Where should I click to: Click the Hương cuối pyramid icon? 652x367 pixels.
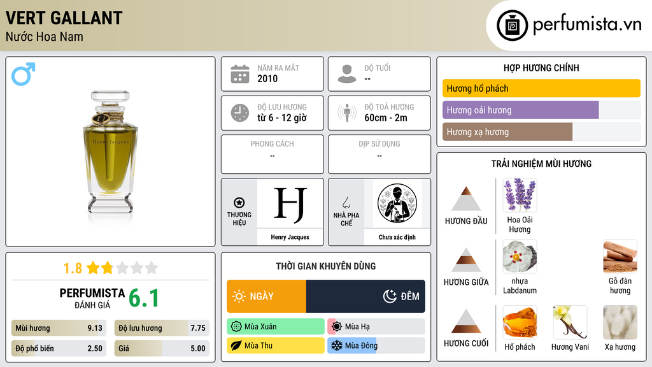[x=466, y=321]
